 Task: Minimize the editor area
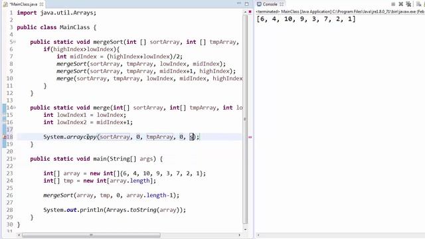pyautogui.click(x=239, y=3)
